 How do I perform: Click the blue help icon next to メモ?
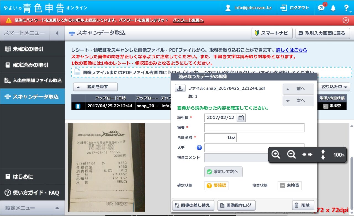coord(199,148)
